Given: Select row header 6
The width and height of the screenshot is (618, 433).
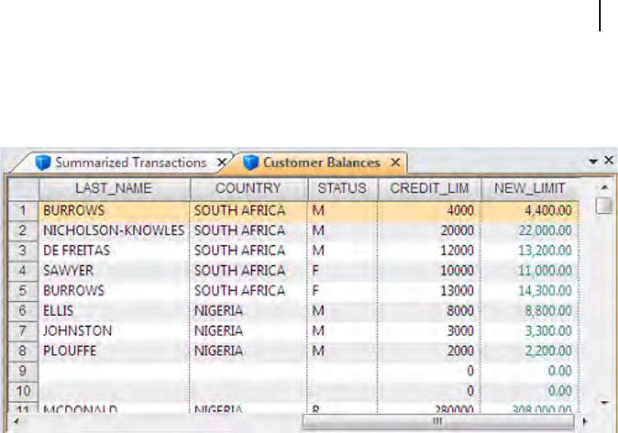Looking at the screenshot, I should [x=23, y=310].
